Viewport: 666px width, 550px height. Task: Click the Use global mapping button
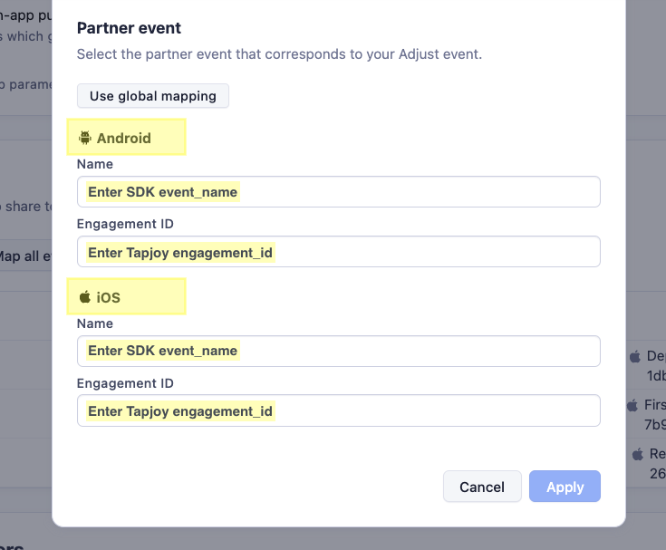coord(153,96)
